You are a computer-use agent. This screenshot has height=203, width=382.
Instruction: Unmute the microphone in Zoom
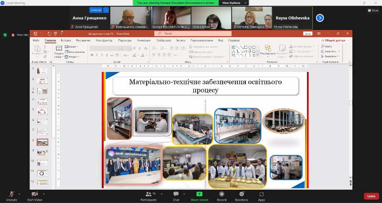pos(11,195)
